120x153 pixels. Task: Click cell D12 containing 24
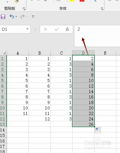tap(83, 119)
